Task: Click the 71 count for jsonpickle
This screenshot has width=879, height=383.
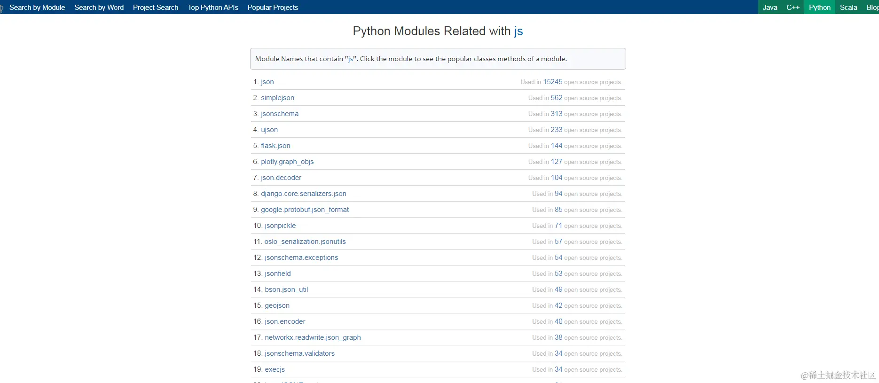Action: click(558, 226)
